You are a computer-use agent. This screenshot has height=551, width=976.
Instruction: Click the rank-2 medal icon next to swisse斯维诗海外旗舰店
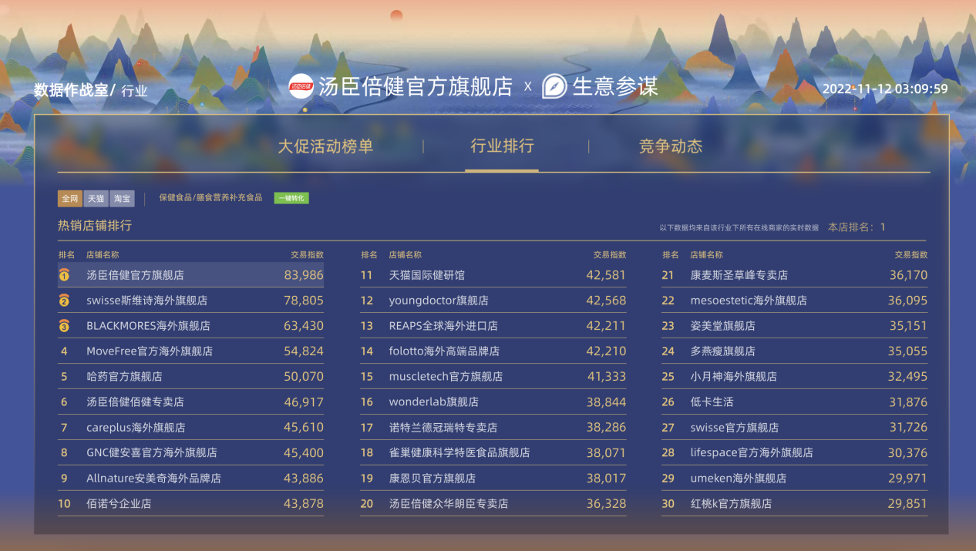coord(65,301)
